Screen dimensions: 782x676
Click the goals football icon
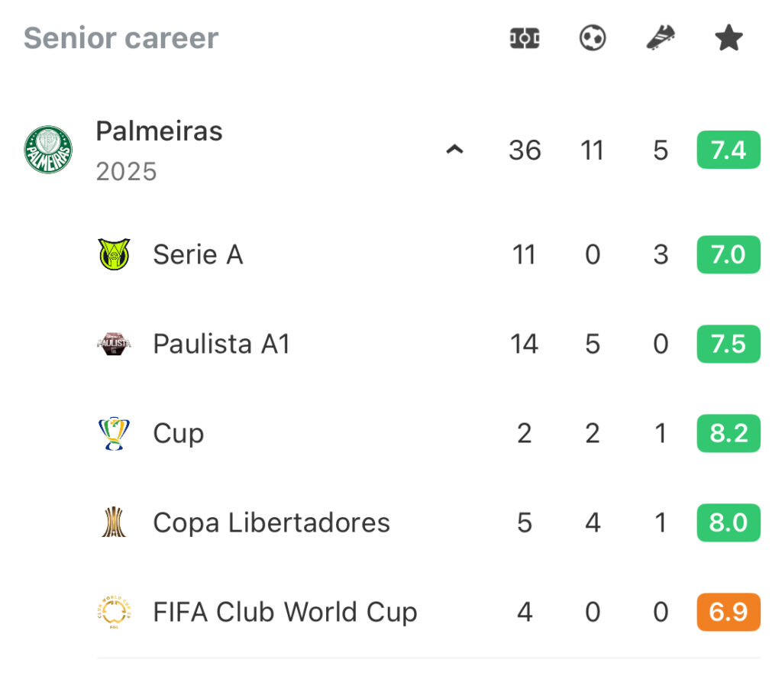coord(593,38)
